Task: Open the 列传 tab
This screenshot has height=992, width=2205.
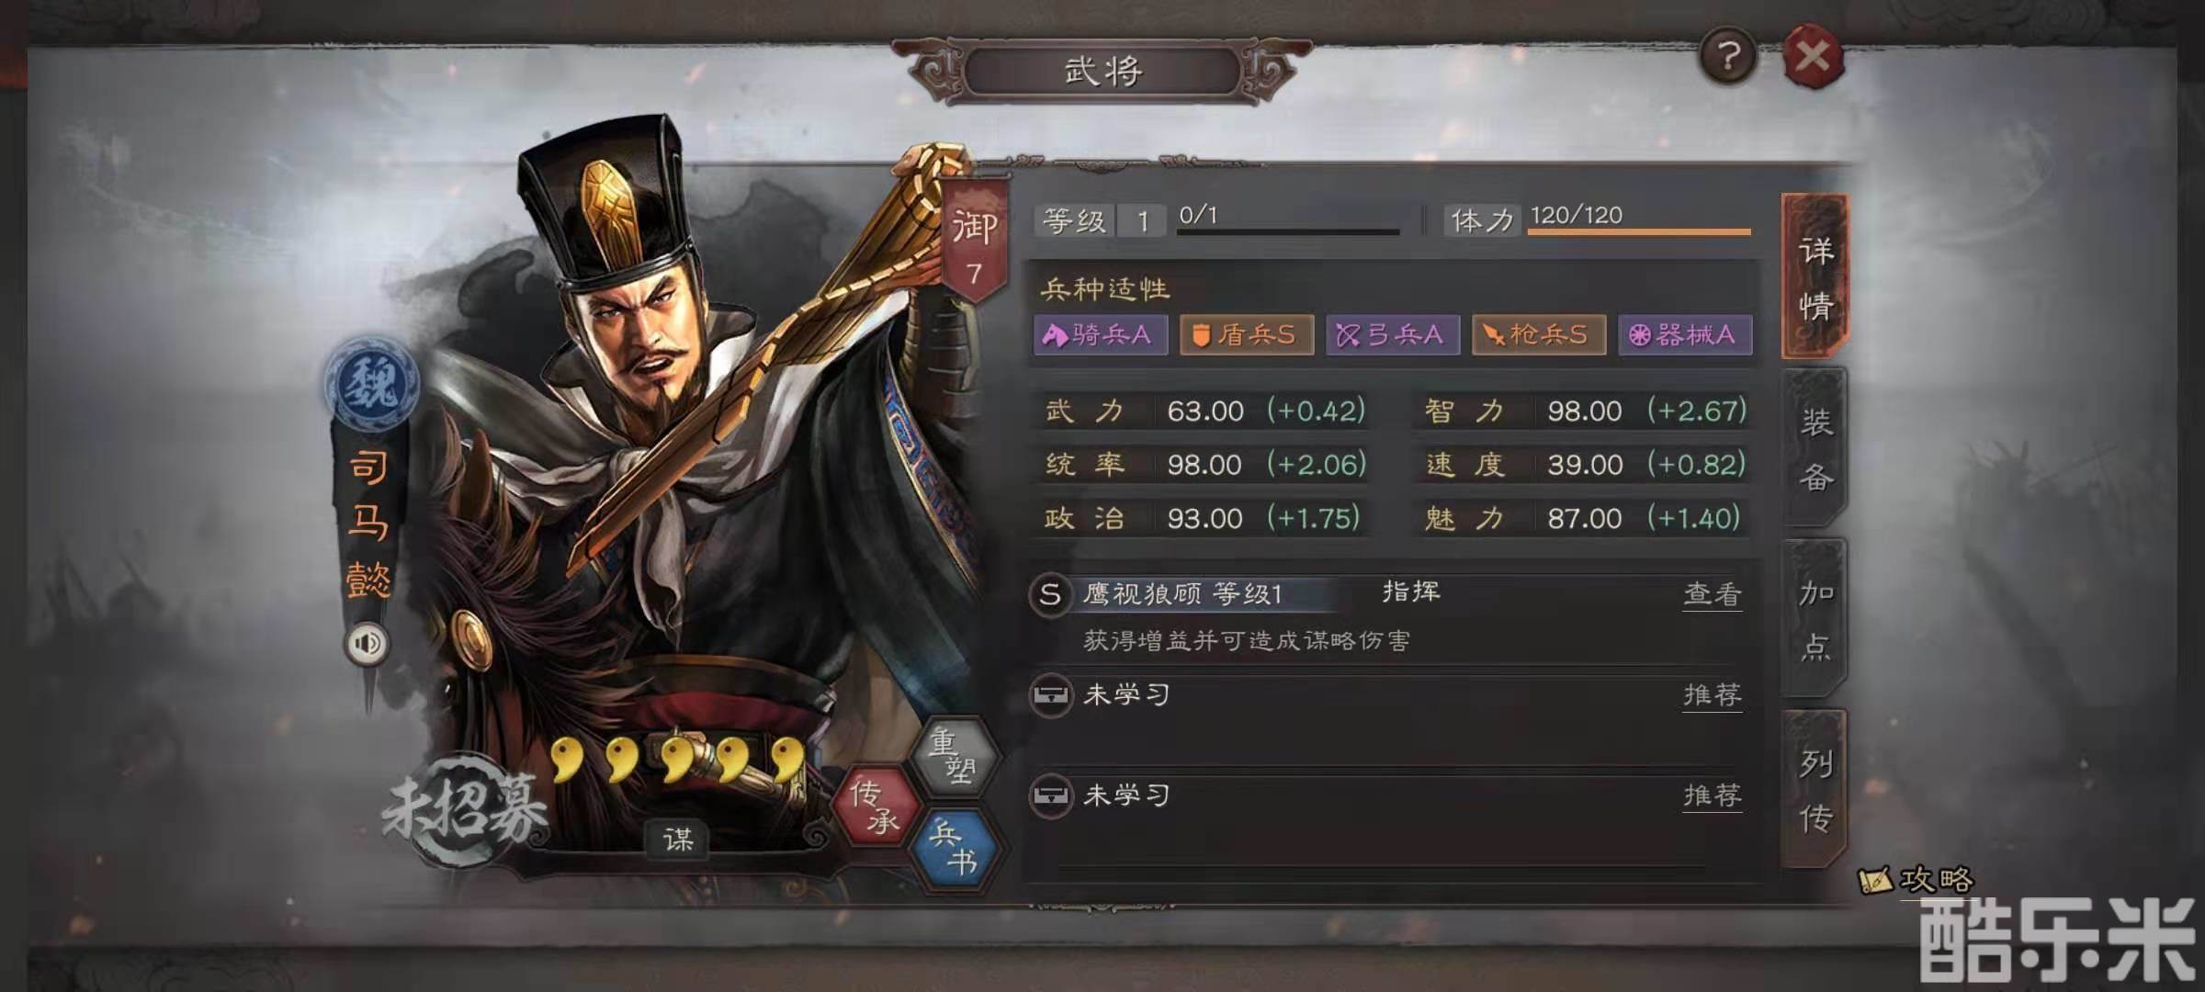Action: pyautogui.click(x=1815, y=789)
